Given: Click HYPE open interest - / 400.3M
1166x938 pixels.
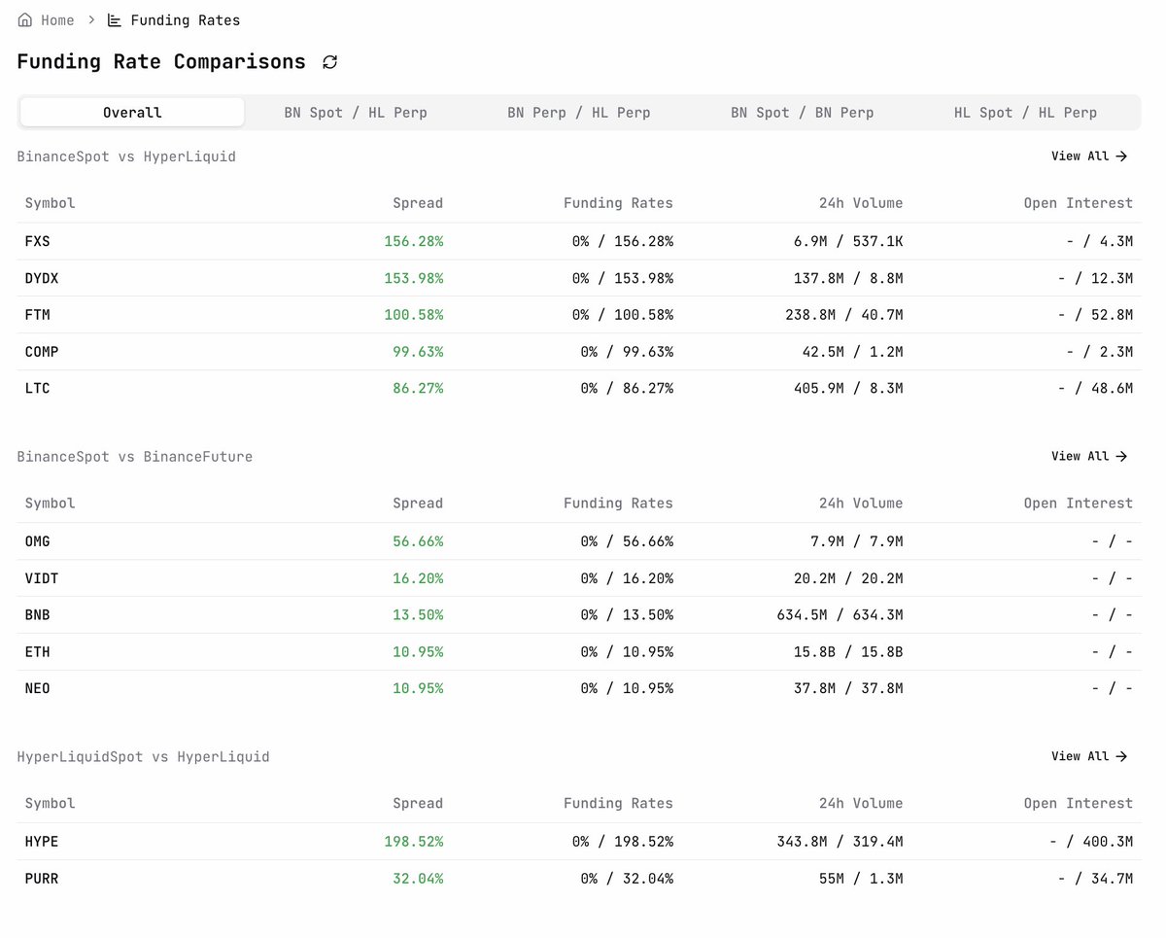Looking at the screenshot, I should tap(1091, 842).
